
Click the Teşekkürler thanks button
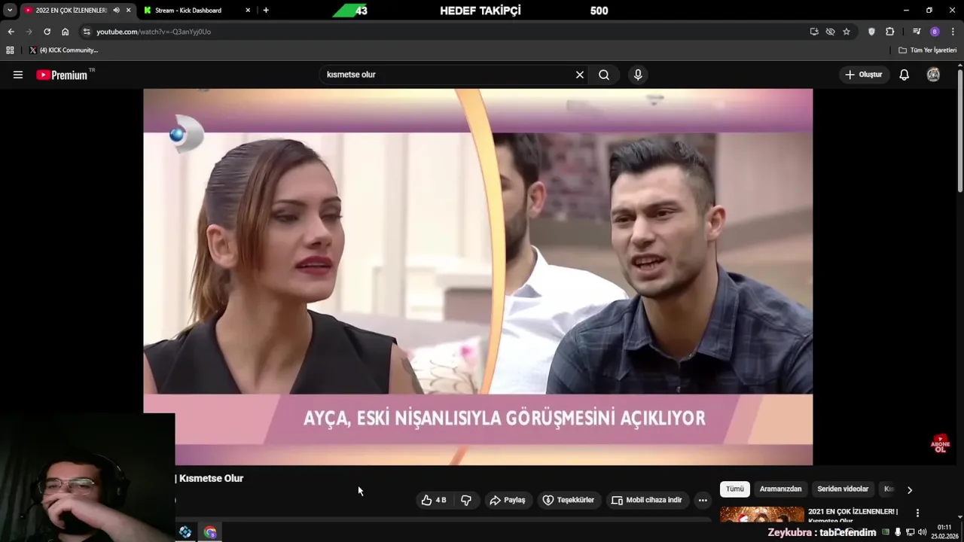(x=569, y=500)
